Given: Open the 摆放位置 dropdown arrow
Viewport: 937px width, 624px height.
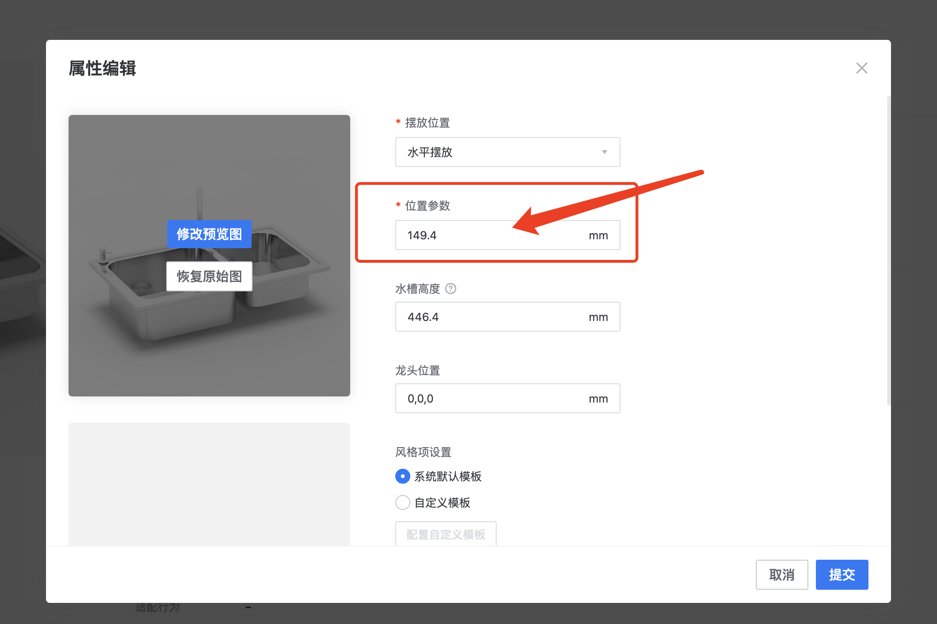Looking at the screenshot, I should click(x=604, y=152).
